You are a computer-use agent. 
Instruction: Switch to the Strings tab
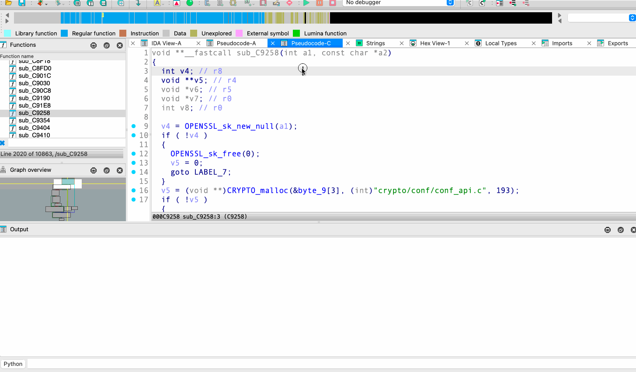(x=375, y=43)
